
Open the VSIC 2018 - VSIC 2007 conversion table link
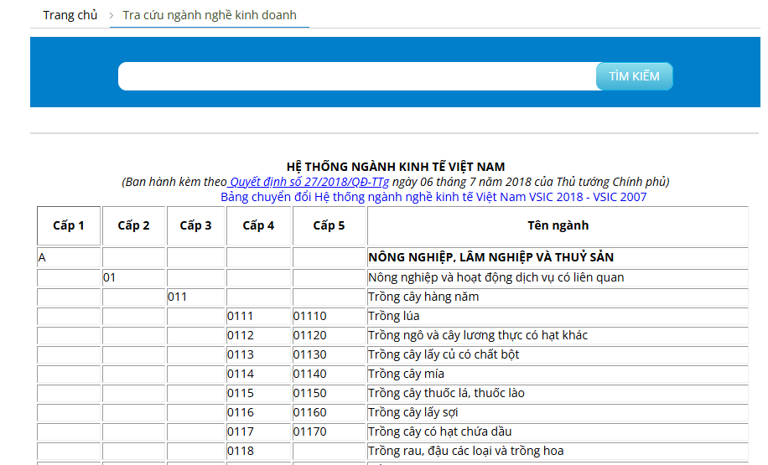coord(433,197)
